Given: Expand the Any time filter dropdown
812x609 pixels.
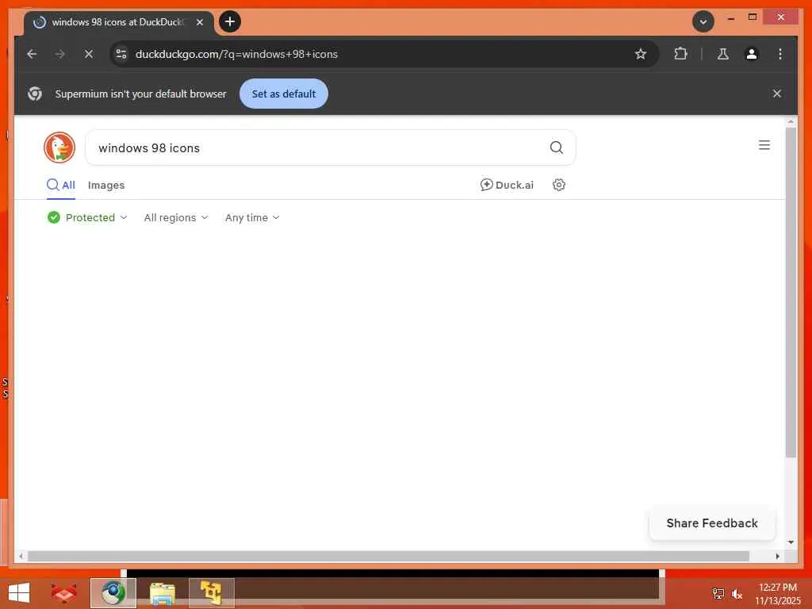Looking at the screenshot, I should point(252,217).
